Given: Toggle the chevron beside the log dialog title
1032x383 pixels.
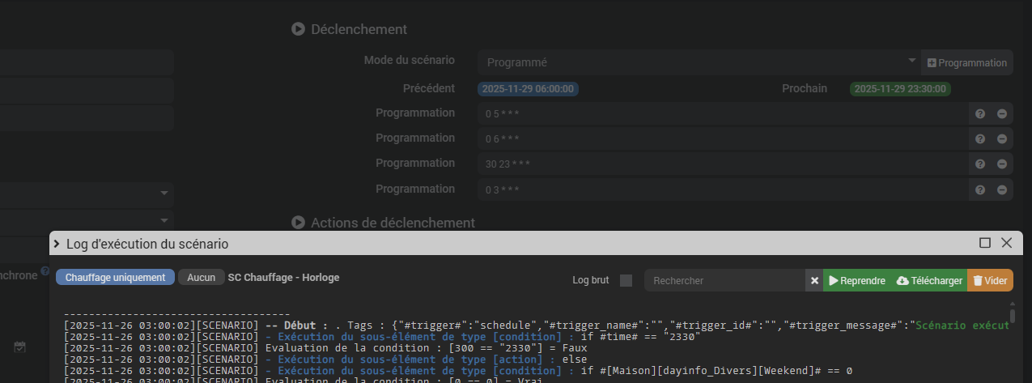Looking at the screenshot, I should coord(57,244).
